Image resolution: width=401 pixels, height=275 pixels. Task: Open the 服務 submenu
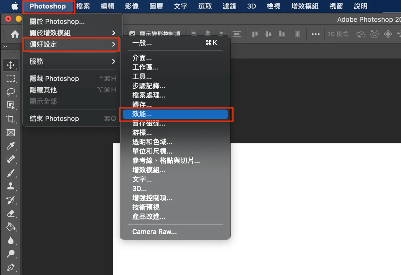click(x=73, y=61)
